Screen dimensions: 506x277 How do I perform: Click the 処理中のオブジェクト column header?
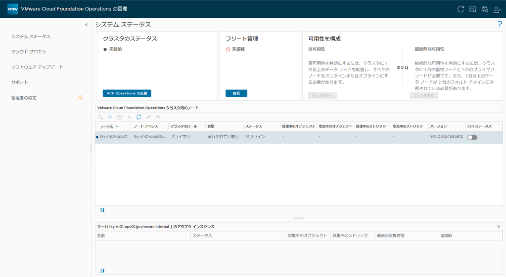(x=298, y=126)
